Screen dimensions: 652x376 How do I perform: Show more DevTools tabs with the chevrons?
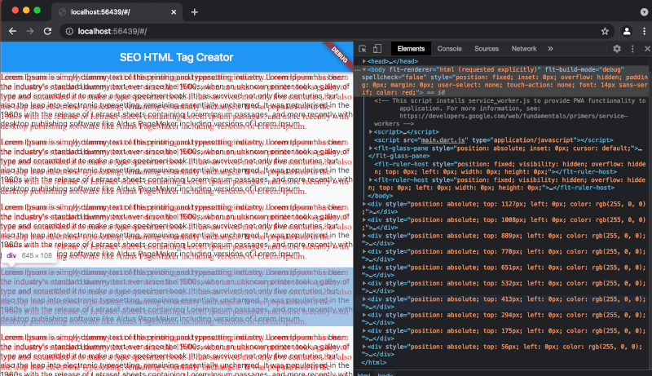(x=551, y=49)
